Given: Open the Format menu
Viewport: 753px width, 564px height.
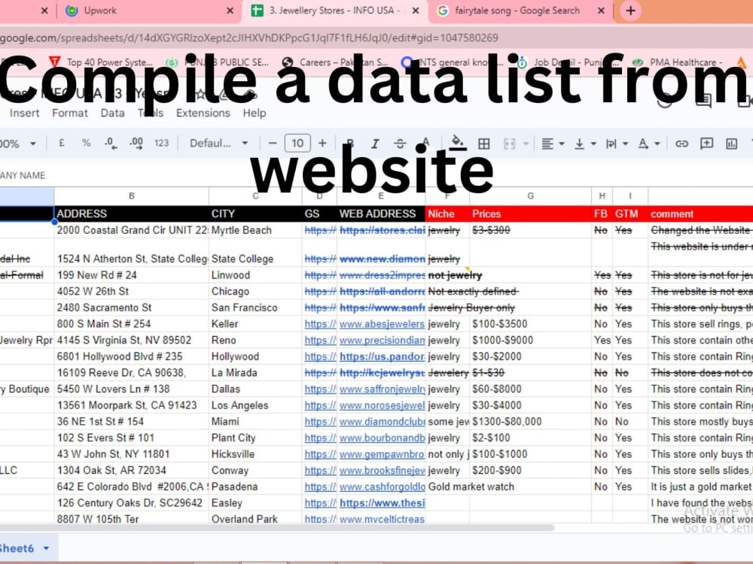Looking at the screenshot, I should 70,113.
